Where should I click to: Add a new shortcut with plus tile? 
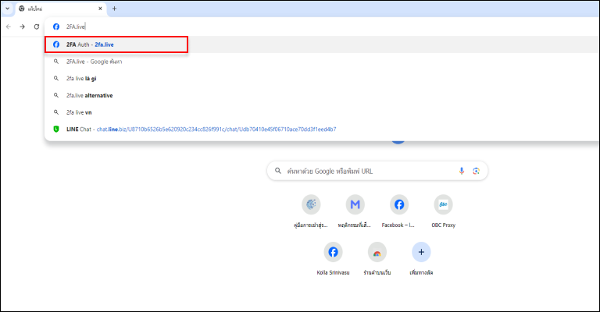point(421,258)
